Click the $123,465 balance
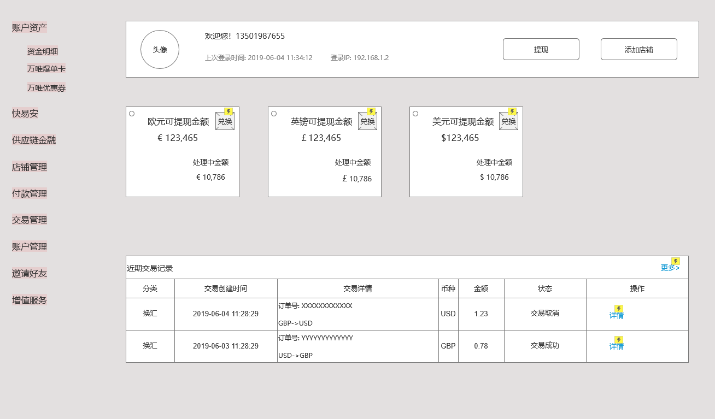 pos(460,138)
